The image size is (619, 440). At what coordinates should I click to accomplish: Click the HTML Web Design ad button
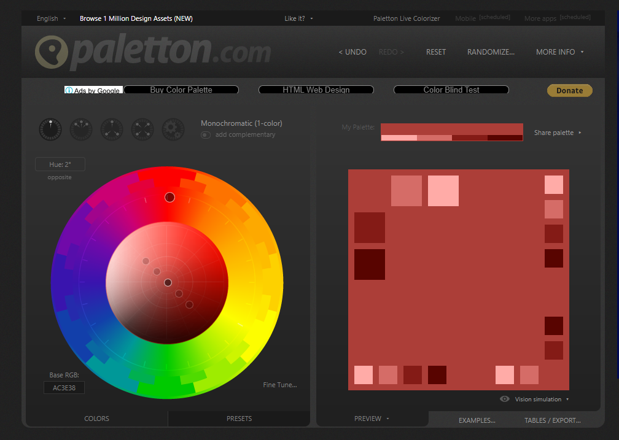(316, 90)
